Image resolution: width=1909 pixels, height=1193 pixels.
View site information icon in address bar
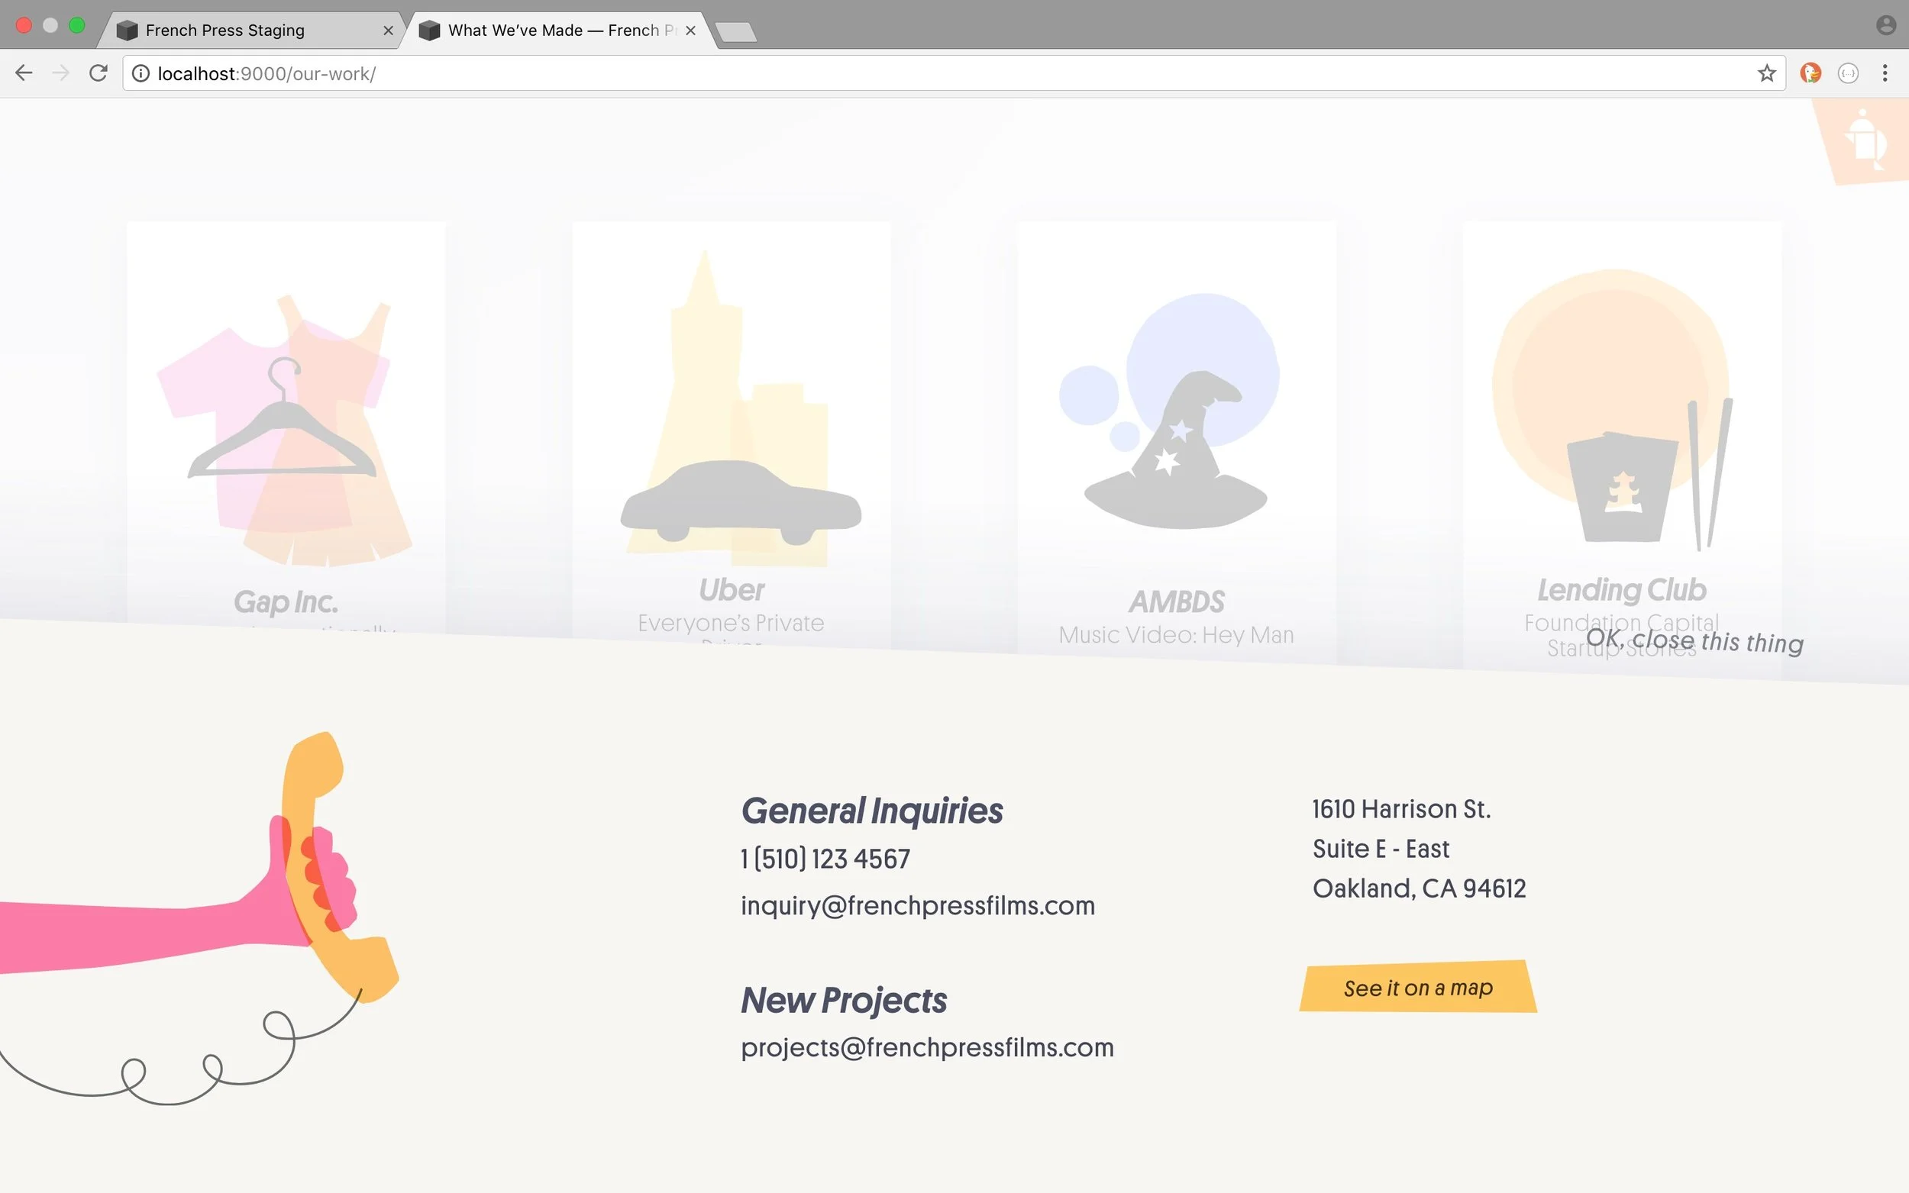coord(141,73)
